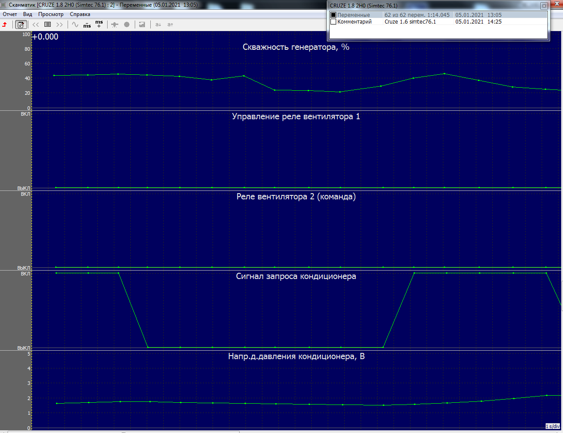Open the Отчет menu
This screenshot has width=563, height=433.
click(x=10, y=14)
